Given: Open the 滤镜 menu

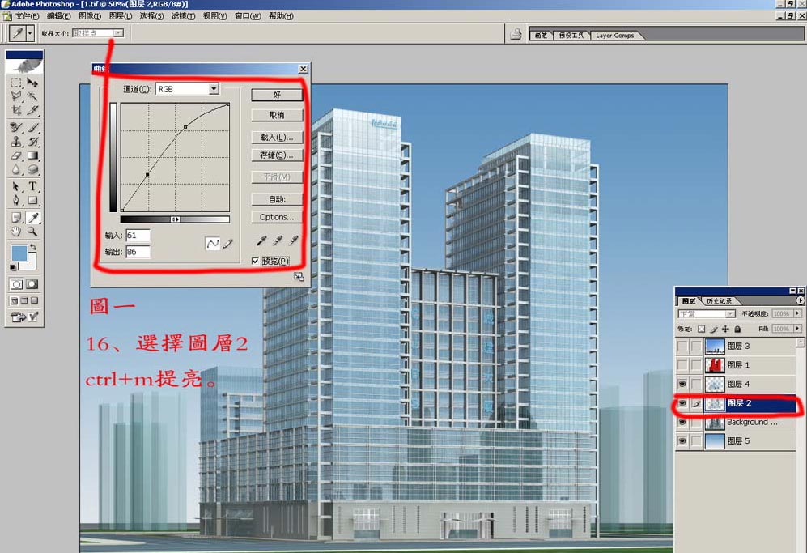Looking at the screenshot, I should pyautogui.click(x=183, y=16).
